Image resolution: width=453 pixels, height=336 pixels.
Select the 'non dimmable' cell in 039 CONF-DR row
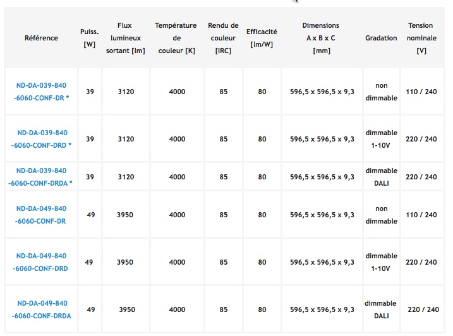point(382,92)
